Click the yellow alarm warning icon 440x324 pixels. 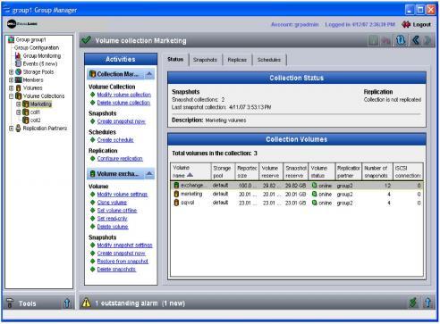click(86, 303)
